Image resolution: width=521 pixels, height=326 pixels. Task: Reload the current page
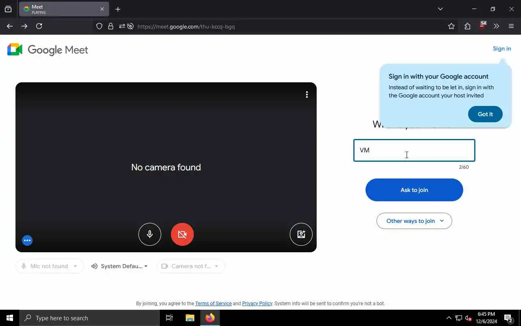click(39, 26)
